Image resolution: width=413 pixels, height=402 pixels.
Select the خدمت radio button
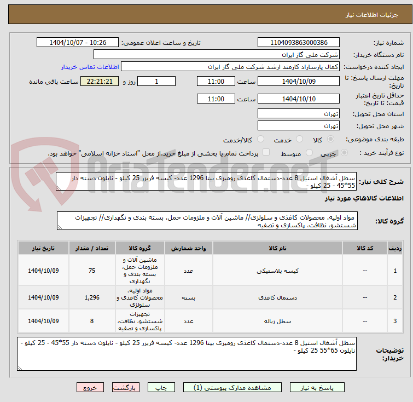[x=299, y=139]
